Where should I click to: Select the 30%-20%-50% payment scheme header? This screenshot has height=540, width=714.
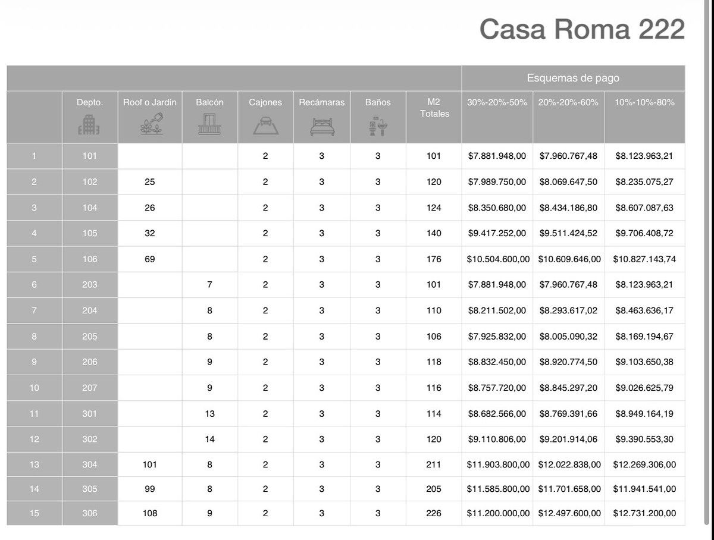497,102
